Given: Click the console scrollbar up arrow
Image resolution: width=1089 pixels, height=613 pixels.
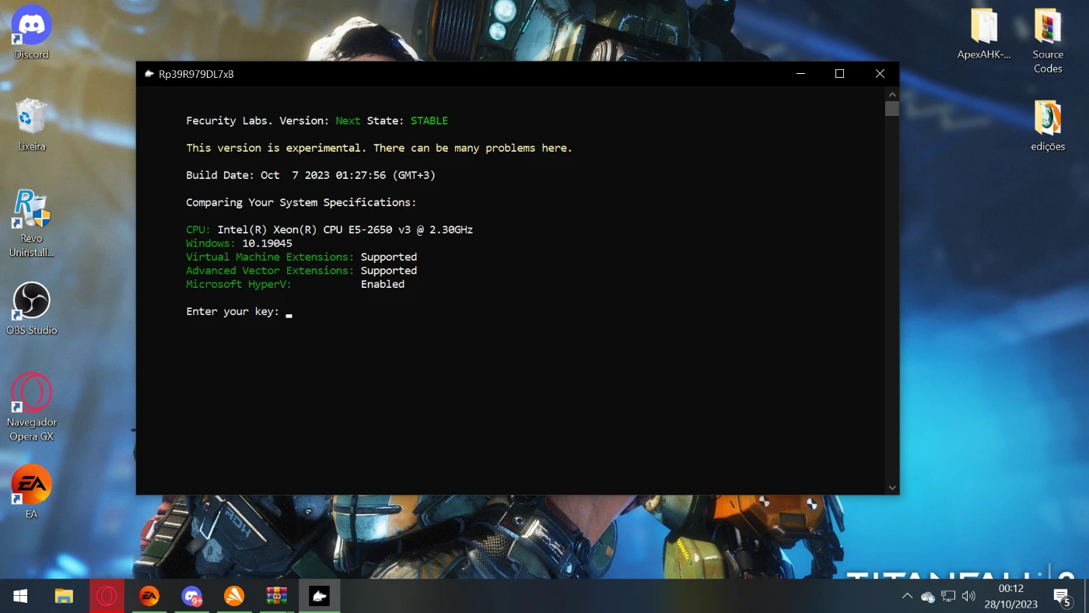Looking at the screenshot, I should [892, 93].
